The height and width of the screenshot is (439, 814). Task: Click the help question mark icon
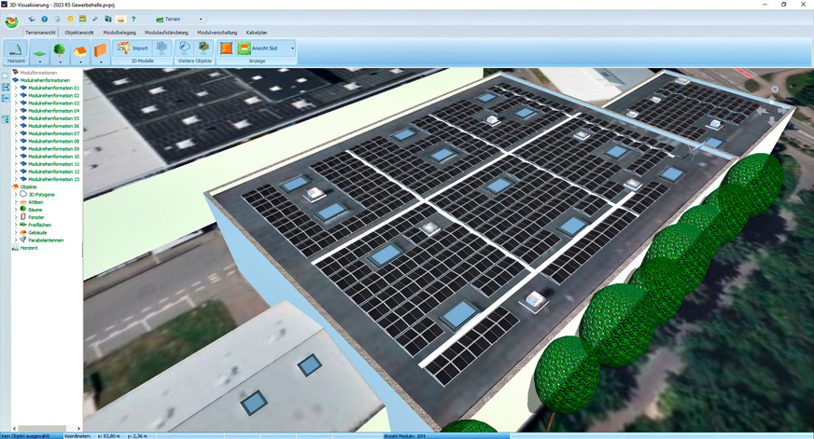coord(133,20)
